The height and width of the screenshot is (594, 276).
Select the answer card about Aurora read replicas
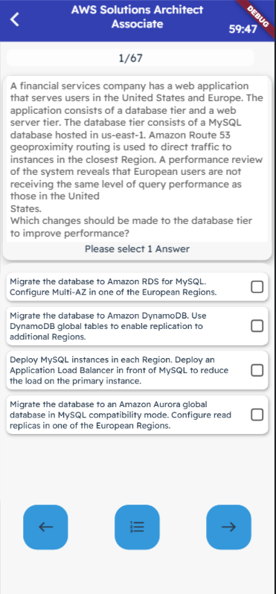pos(137,415)
